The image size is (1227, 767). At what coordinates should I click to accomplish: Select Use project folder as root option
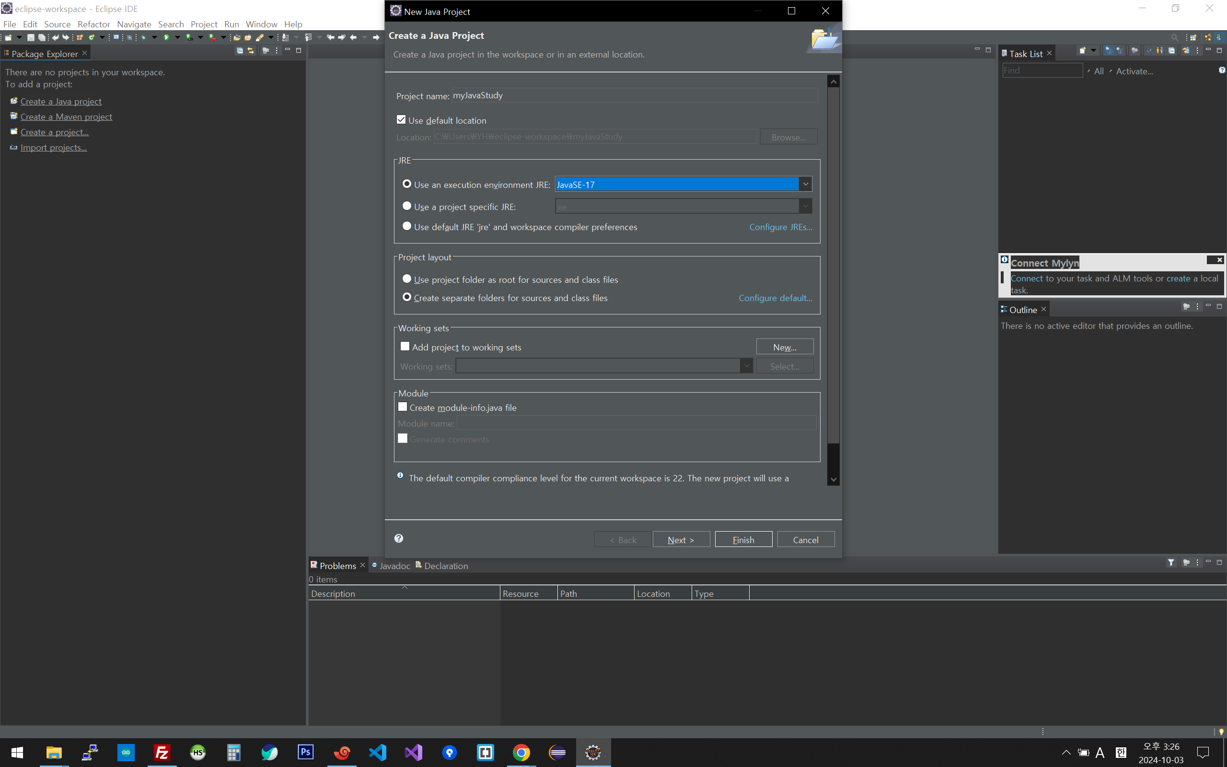tap(406, 279)
